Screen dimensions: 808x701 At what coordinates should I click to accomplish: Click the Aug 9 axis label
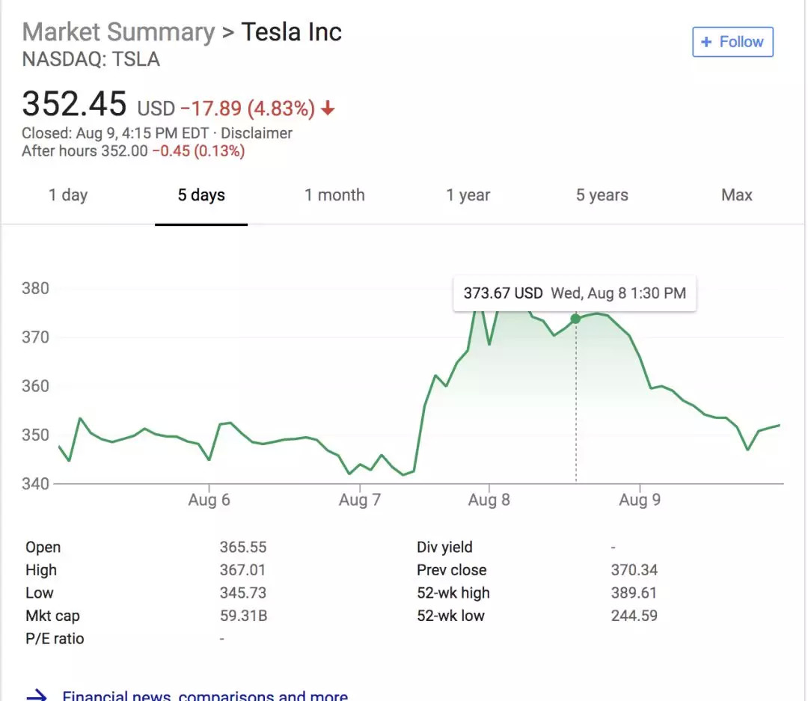pos(640,500)
